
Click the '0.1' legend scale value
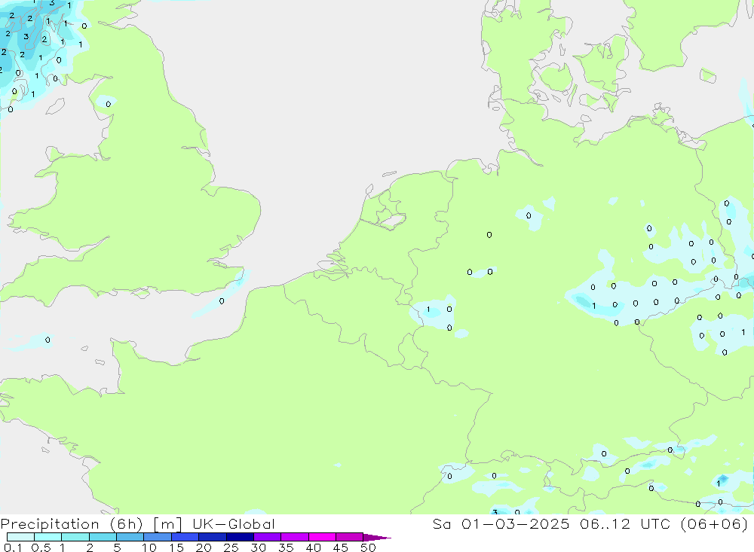click(x=13, y=547)
